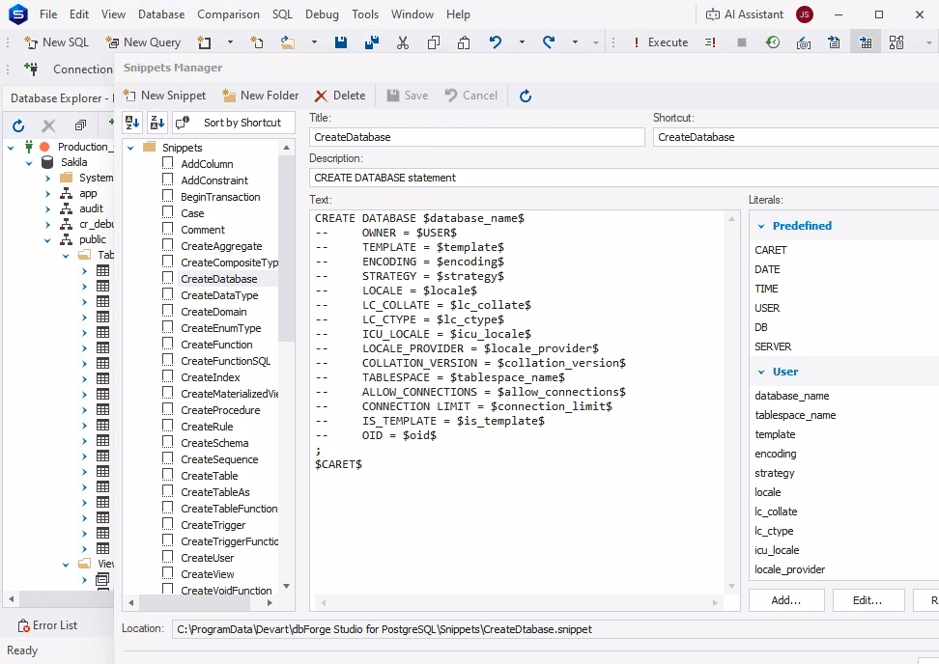Open the Redo dropdown arrow
The width and height of the screenshot is (939, 664).
click(575, 42)
